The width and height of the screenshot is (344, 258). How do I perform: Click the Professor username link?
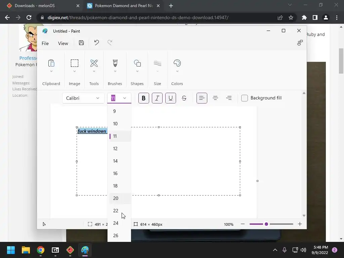point(28,58)
